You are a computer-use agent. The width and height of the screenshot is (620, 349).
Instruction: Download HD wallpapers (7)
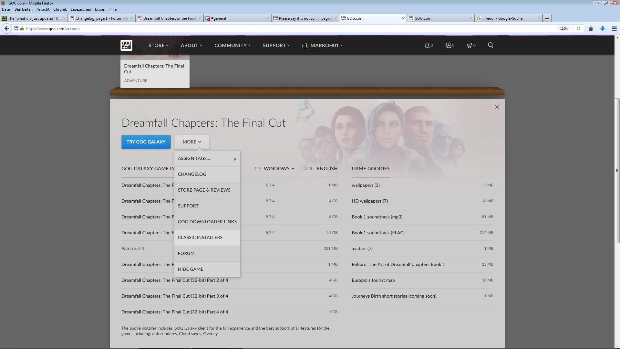(x=422, y=201)
